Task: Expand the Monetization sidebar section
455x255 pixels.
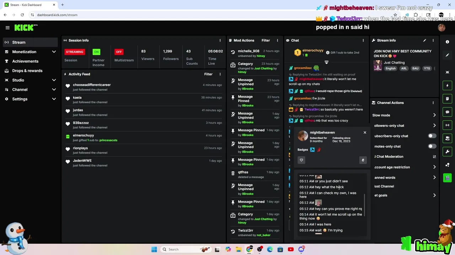Action: [54, 52]
